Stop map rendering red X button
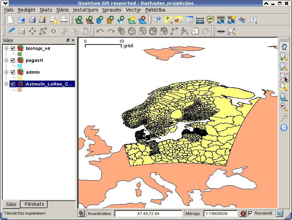 coord(243,214)
